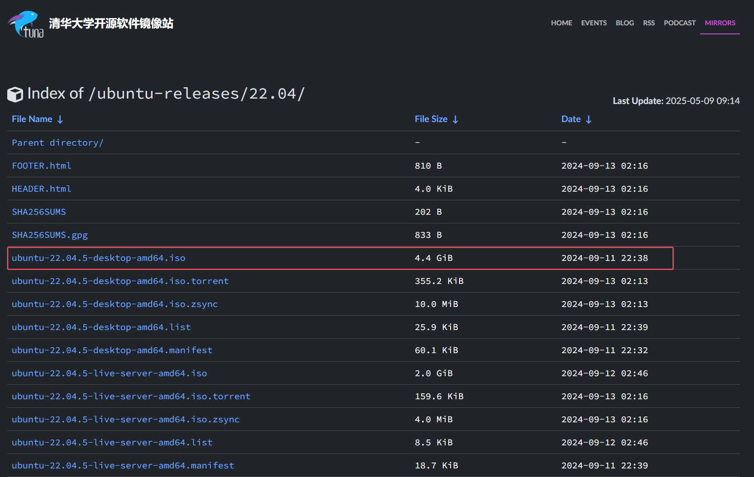Image resolution: width=754 pixels, height=477 pixels.
Task: Click the 355.2 KiB size value
Action: pos(439,281)
